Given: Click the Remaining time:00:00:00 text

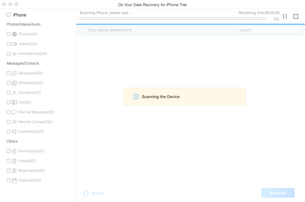Looking at the screenshot, I should tap(259, 13).
